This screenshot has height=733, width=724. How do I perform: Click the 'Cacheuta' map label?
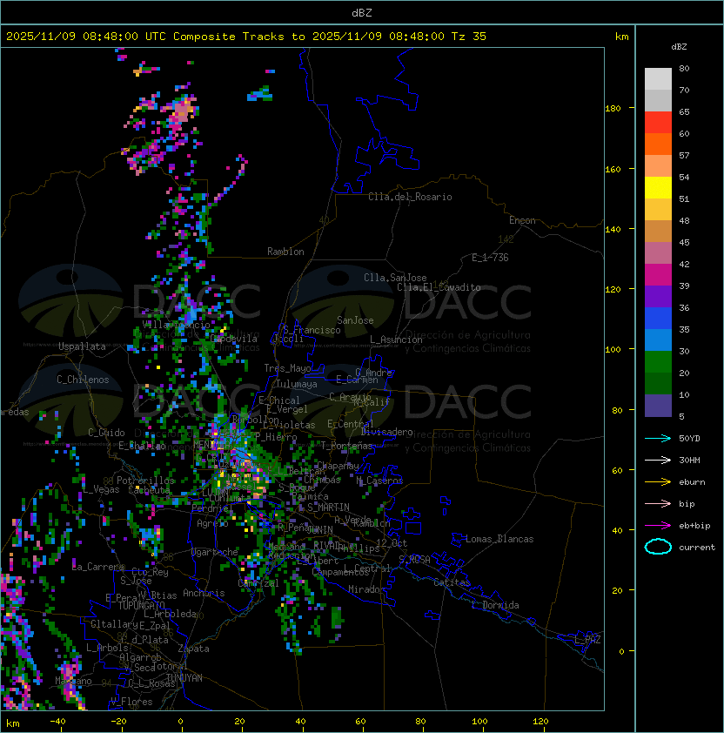[x=149, y=489]
